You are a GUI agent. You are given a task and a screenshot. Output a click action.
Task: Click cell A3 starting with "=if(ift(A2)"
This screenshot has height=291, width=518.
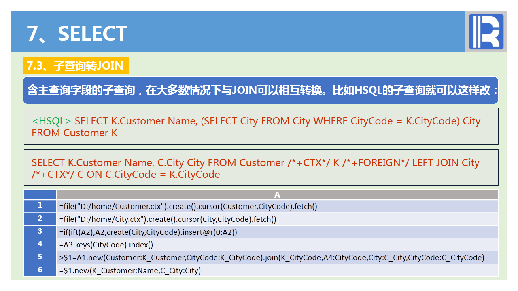point(277,232)
